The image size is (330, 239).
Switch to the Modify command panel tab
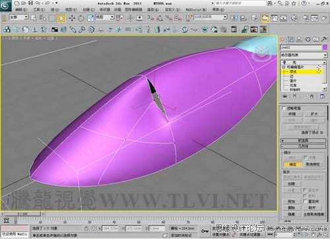[291, 40]
